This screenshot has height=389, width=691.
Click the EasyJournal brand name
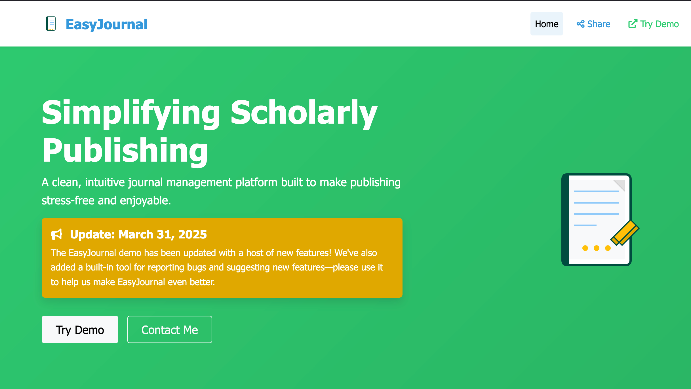click(106, 24)
